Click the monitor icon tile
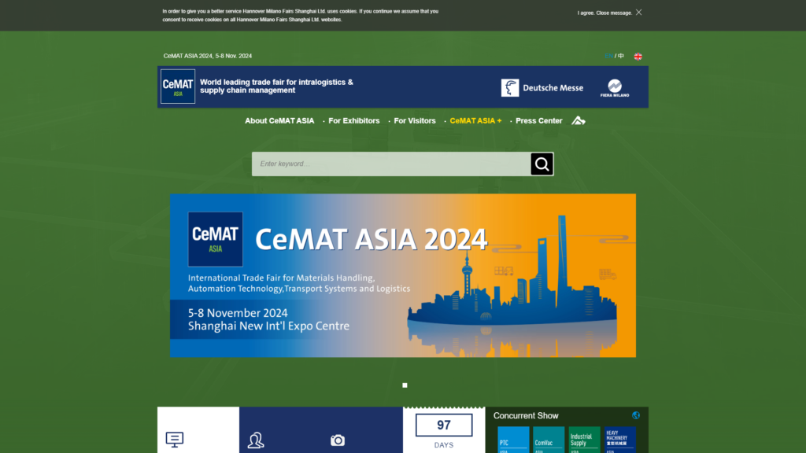Viewport: 806px width, 453px height. [x=175, y=439]
